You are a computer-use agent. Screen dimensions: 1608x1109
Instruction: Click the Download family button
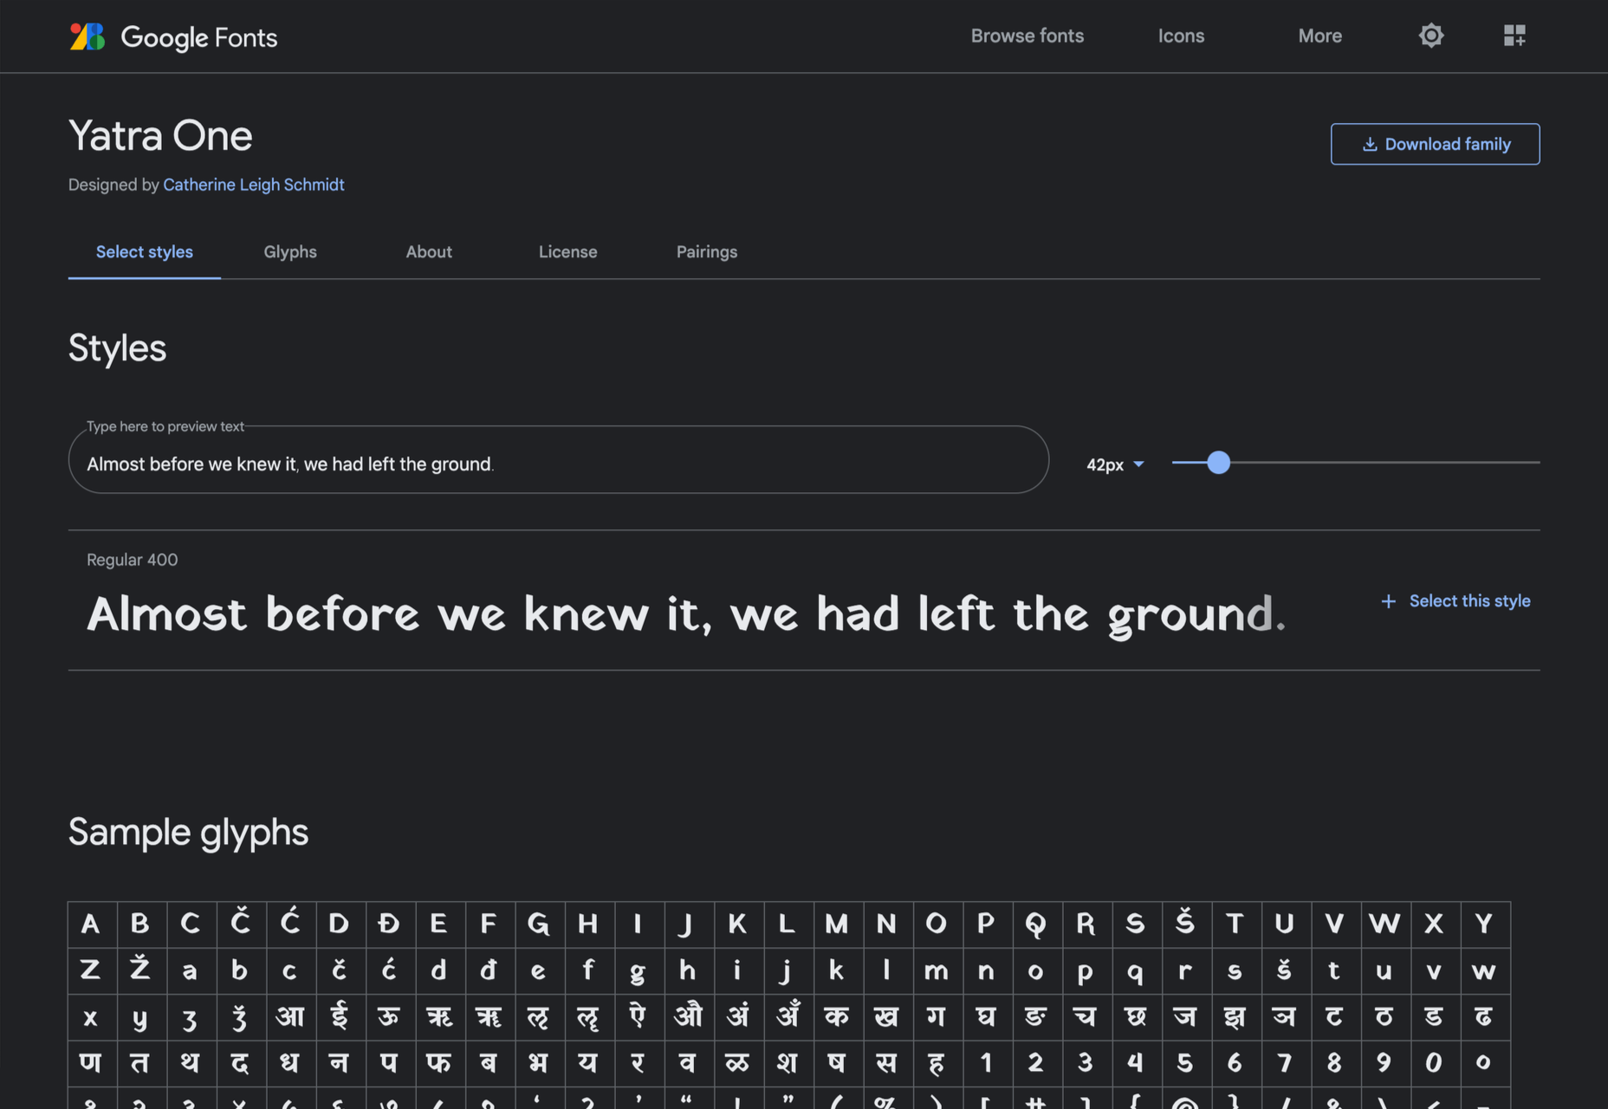click(1435, 144)
